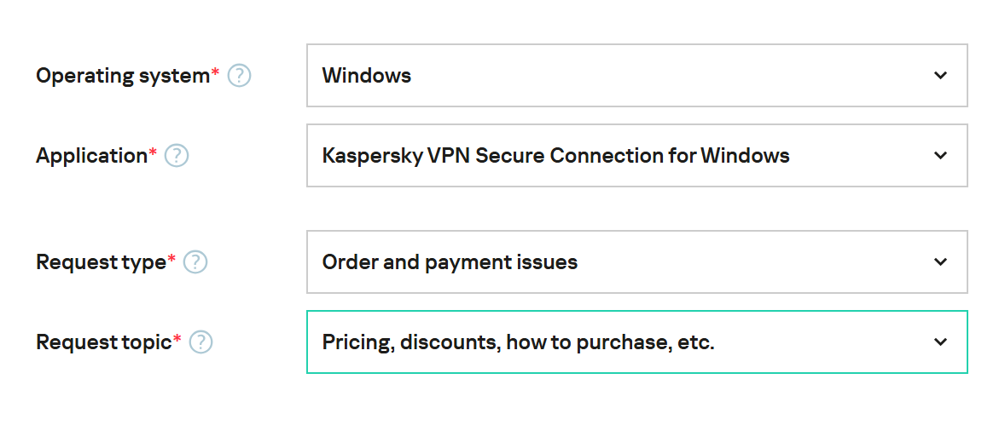This screenshot has height=425, width=1005.
Task: Click the Request topic field label
Action: click(104, 342)
